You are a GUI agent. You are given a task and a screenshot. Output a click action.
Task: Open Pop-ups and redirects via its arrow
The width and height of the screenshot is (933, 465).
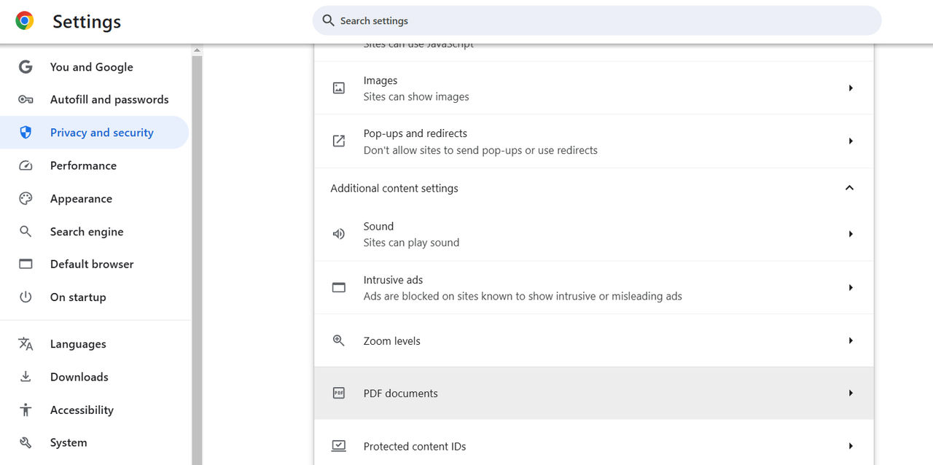point(851,141)
